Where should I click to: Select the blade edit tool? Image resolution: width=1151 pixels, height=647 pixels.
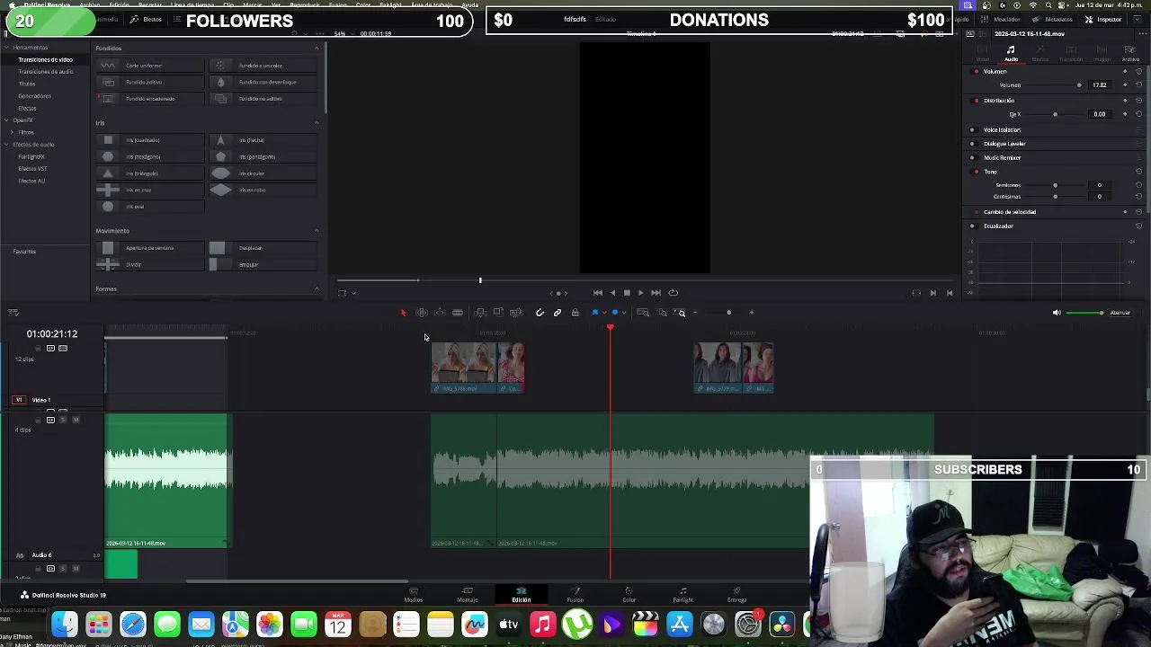click(x=458, y=313)
